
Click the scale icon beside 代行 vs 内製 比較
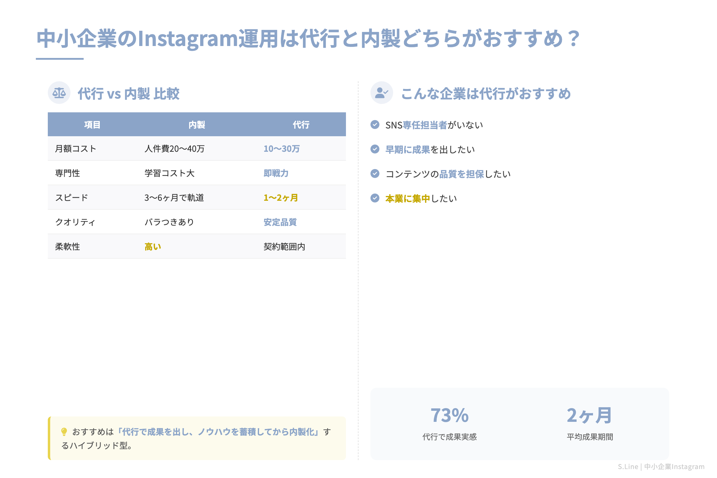click(59, 93)
